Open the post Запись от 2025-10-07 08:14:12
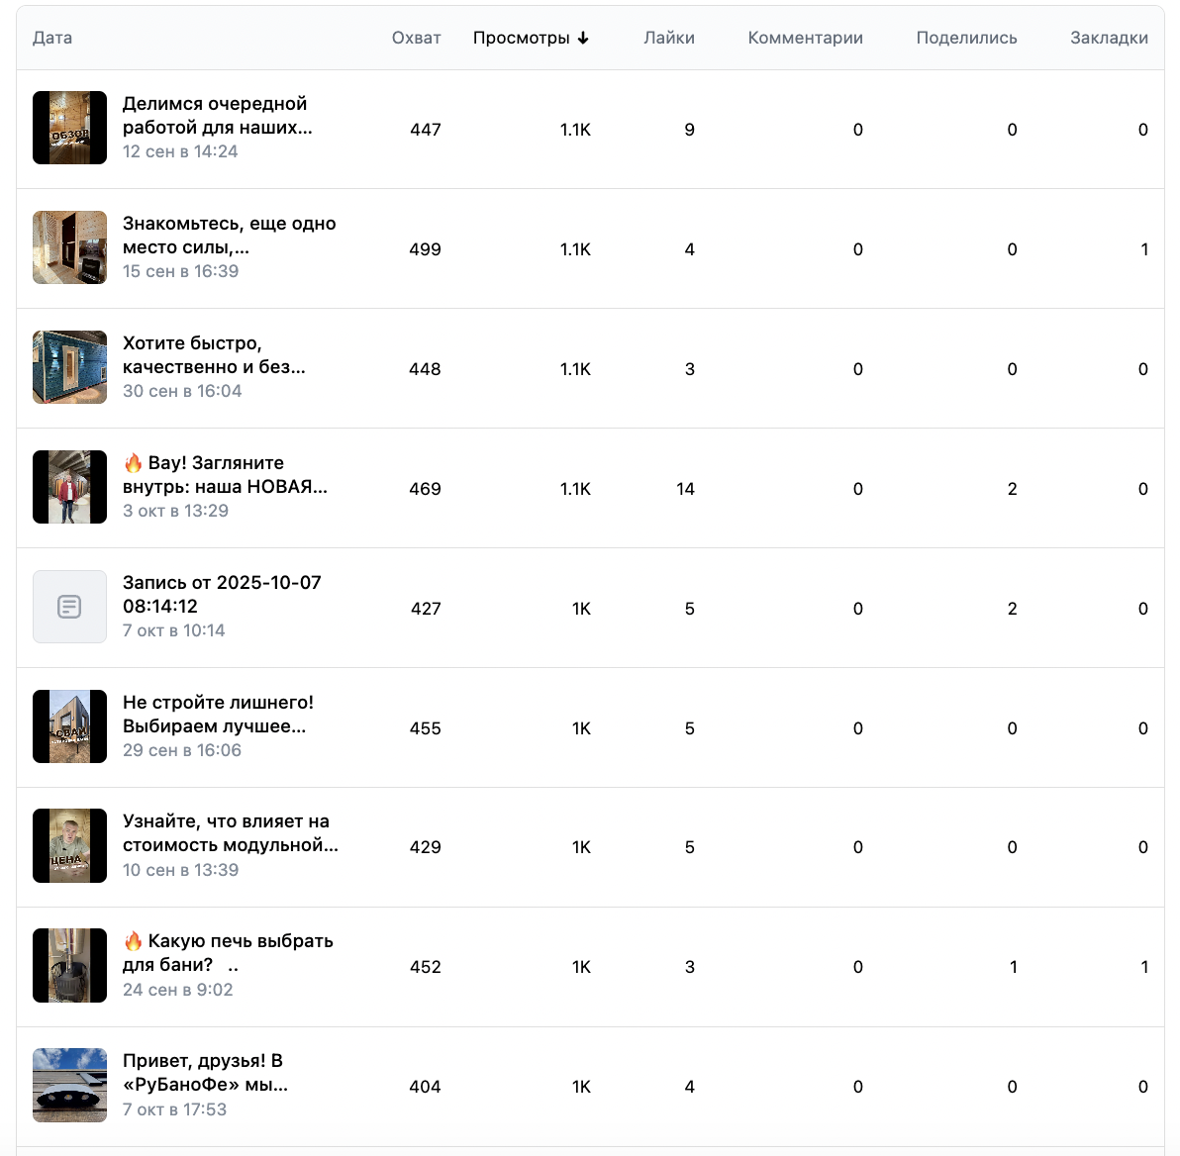The width and height of the screenshot is (1180, 1156). coord(222,594)
